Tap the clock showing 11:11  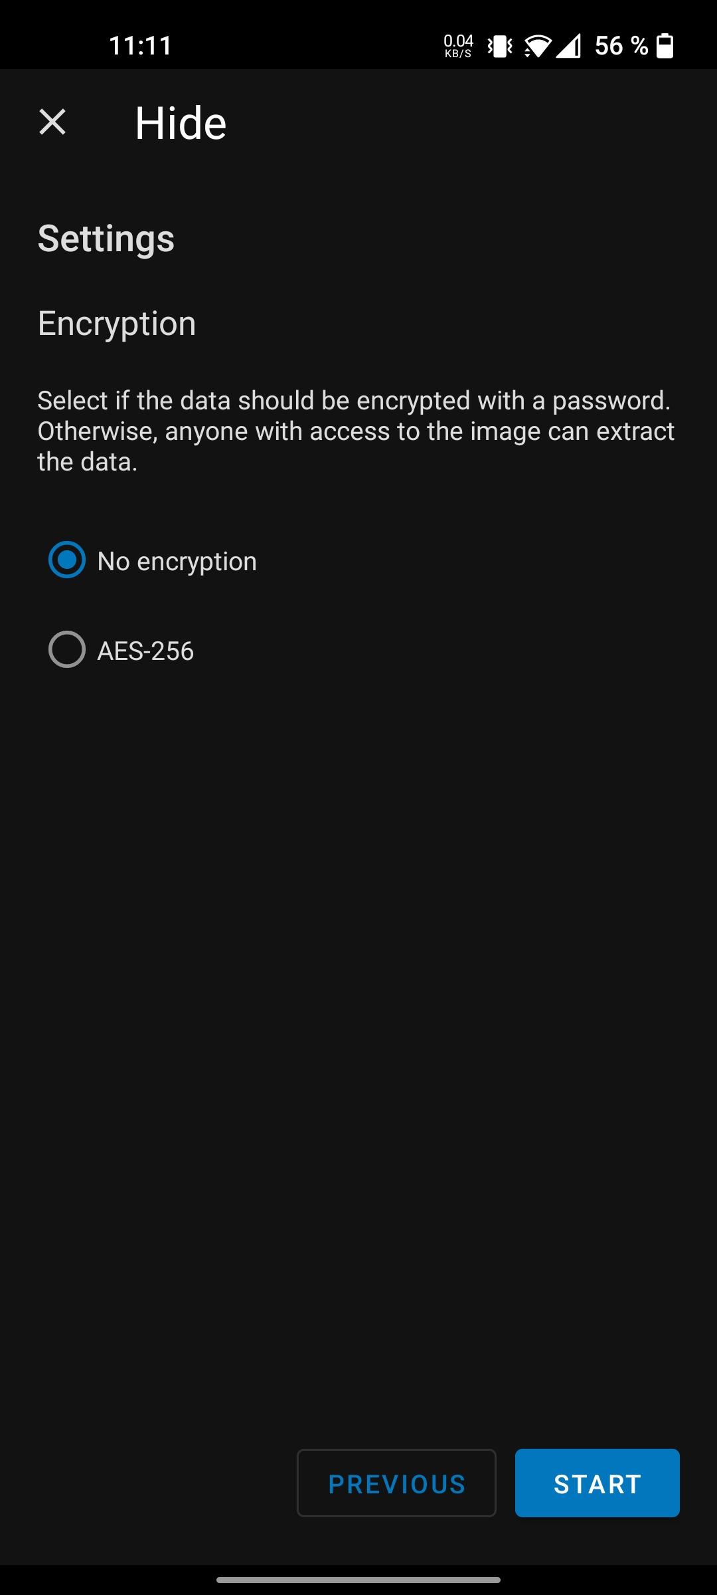click(141, 46)
